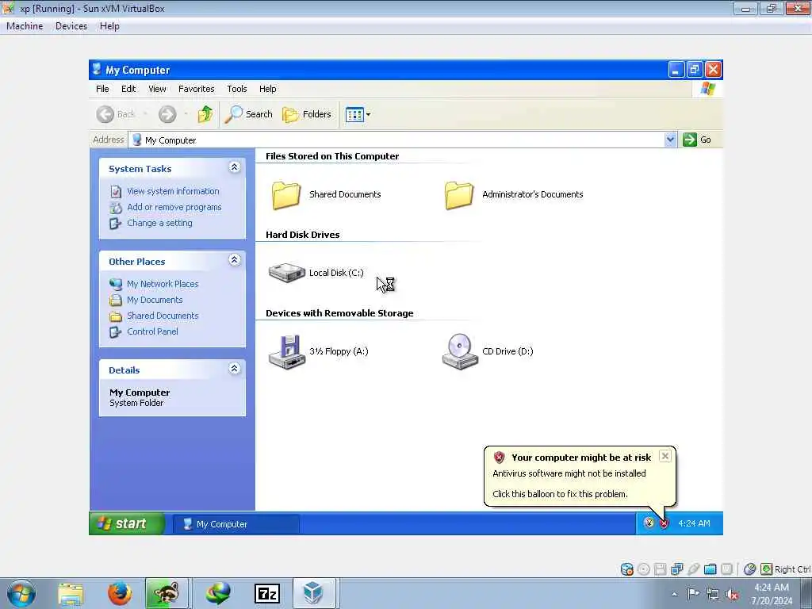The width and height of the screenshot is (812, 609).
Task: Open the Edit menu
Action: [128, 89]
